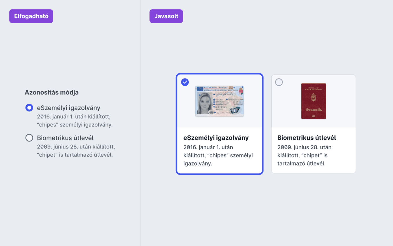Image resolution: width=393 pixels, height=246 pixels.
Task: Click the Javasolt purple badge
Action: 166,16
